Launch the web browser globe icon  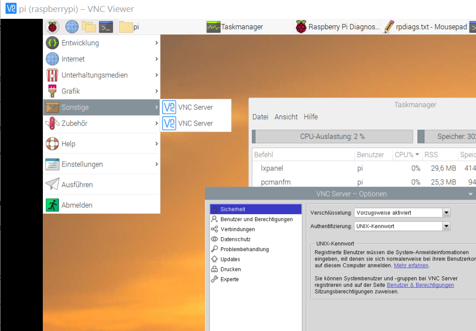72,27
